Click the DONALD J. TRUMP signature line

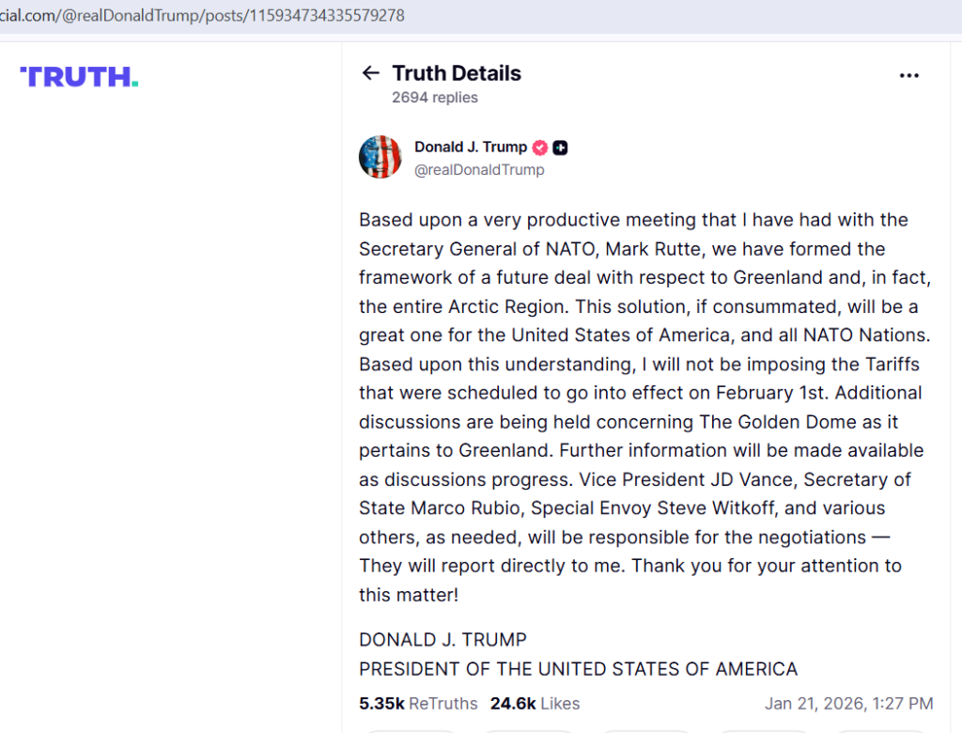[442, 640]
